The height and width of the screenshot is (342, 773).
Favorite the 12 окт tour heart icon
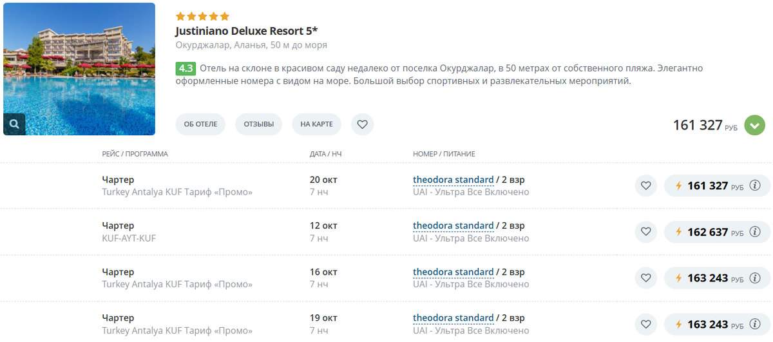coord(645,232)
